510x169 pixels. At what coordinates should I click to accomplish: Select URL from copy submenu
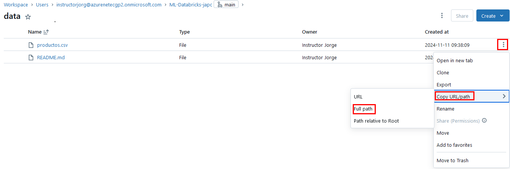pyautogui.click(x=358, y=97)
